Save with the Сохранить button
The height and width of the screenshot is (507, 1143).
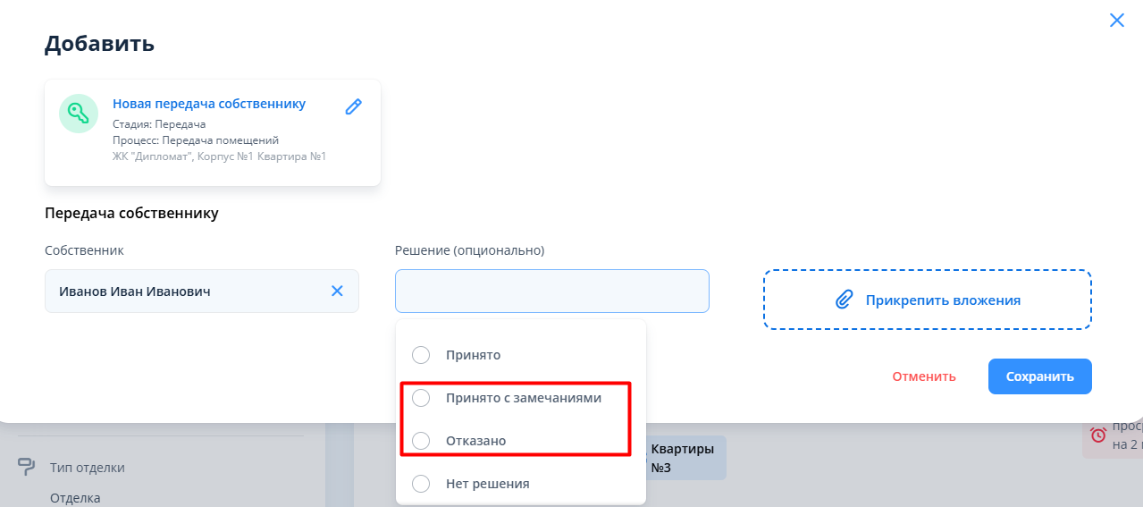click(1039, 376)
